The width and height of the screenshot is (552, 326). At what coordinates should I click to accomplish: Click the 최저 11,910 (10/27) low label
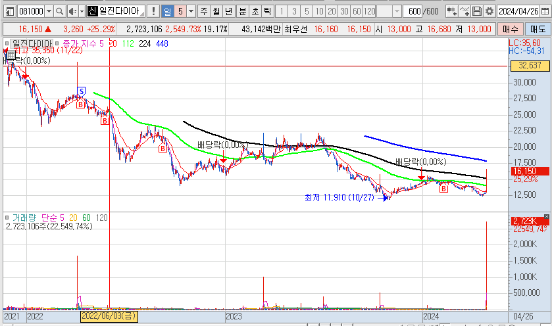click(339, 197)
